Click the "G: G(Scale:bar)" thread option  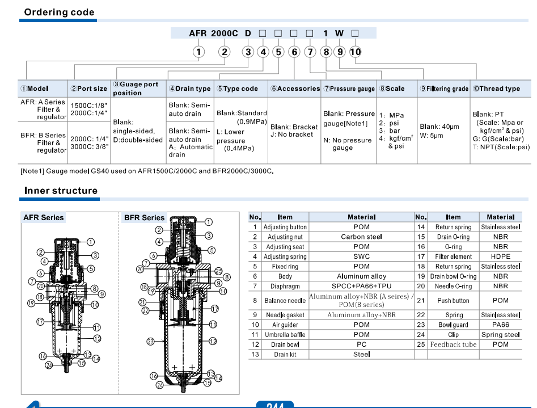click(x=498, y=139)
